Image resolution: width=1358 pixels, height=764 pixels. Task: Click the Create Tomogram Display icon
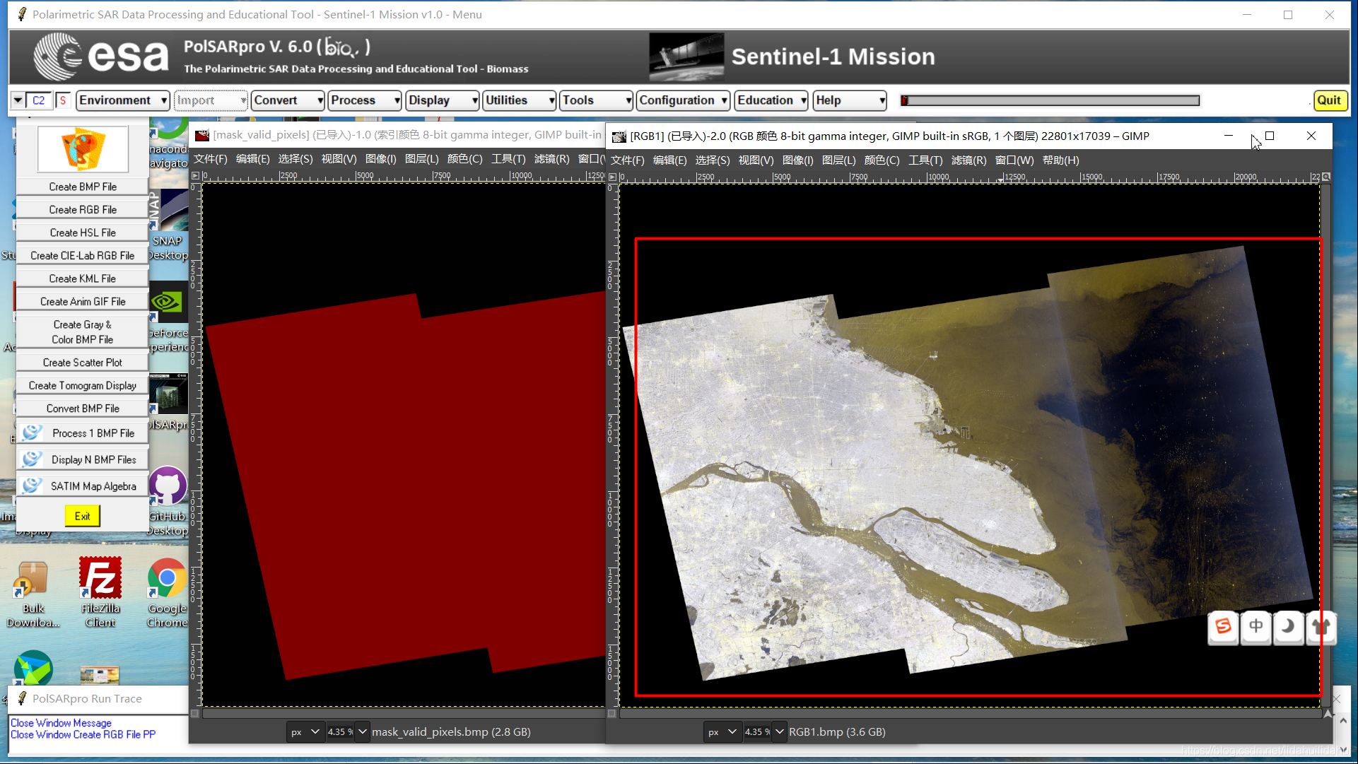[82, 384]
